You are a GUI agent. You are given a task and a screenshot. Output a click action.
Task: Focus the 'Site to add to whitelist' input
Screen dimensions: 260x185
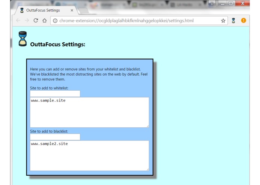tap(55, 94)
